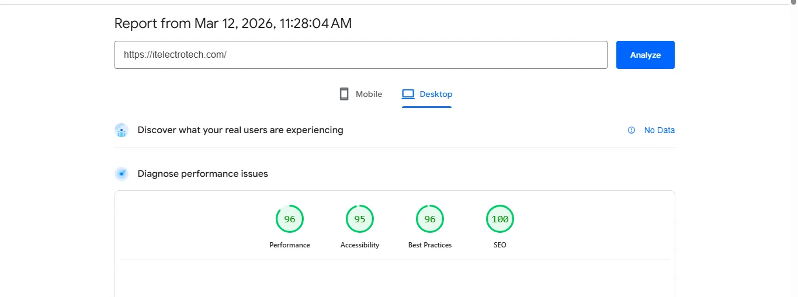Click the info icon next to No Data

[x=632, y=130]
